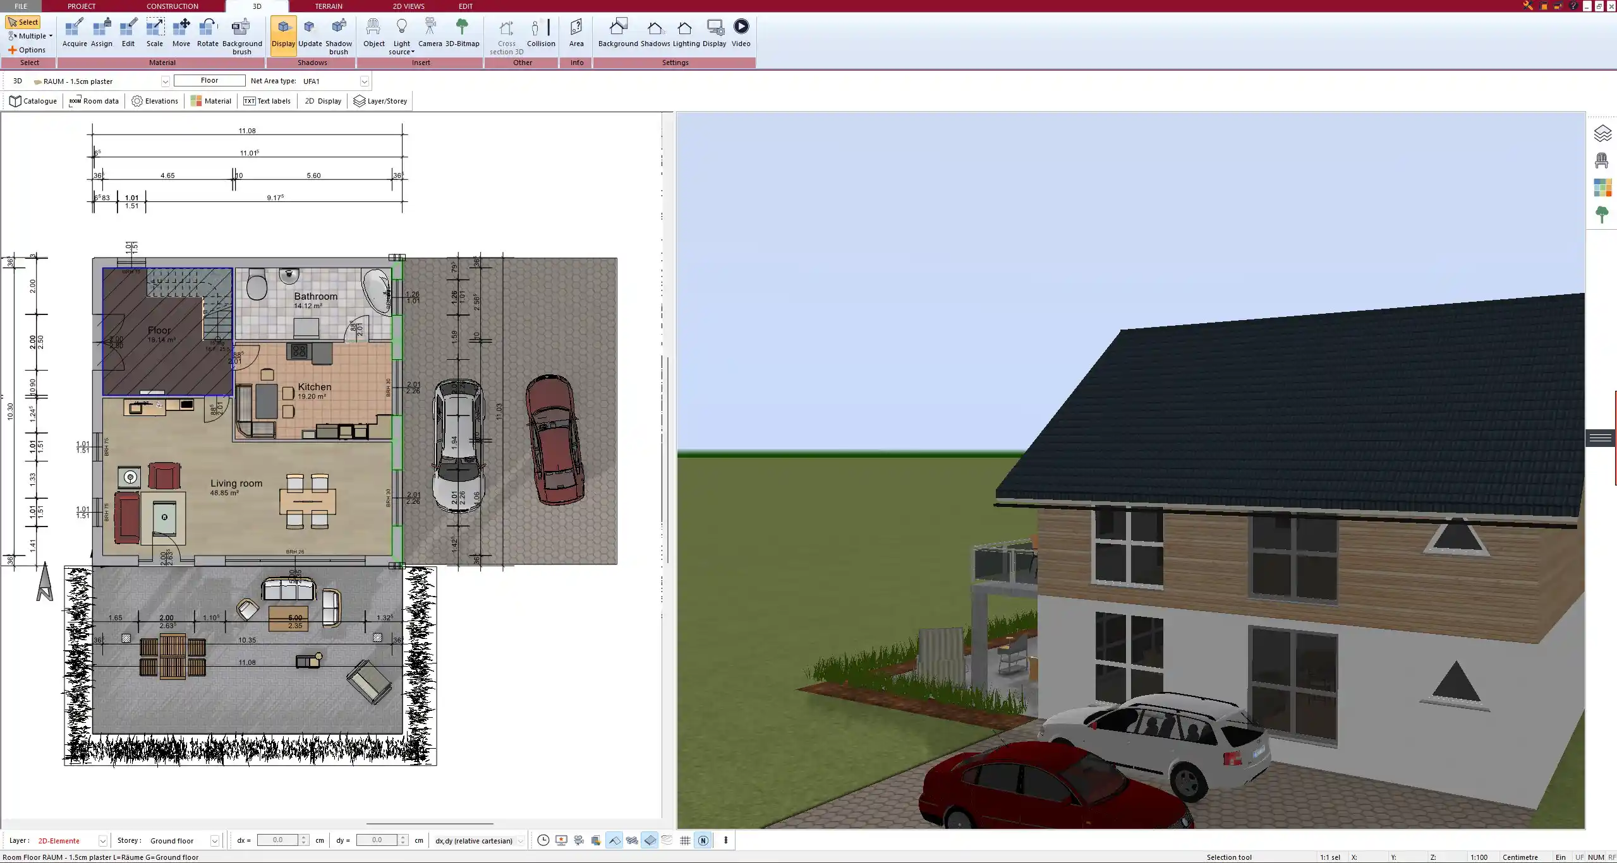Open the 2D VIEWS tab
Viewport: 1617px width, 863px height.
(x=408, y=6)
